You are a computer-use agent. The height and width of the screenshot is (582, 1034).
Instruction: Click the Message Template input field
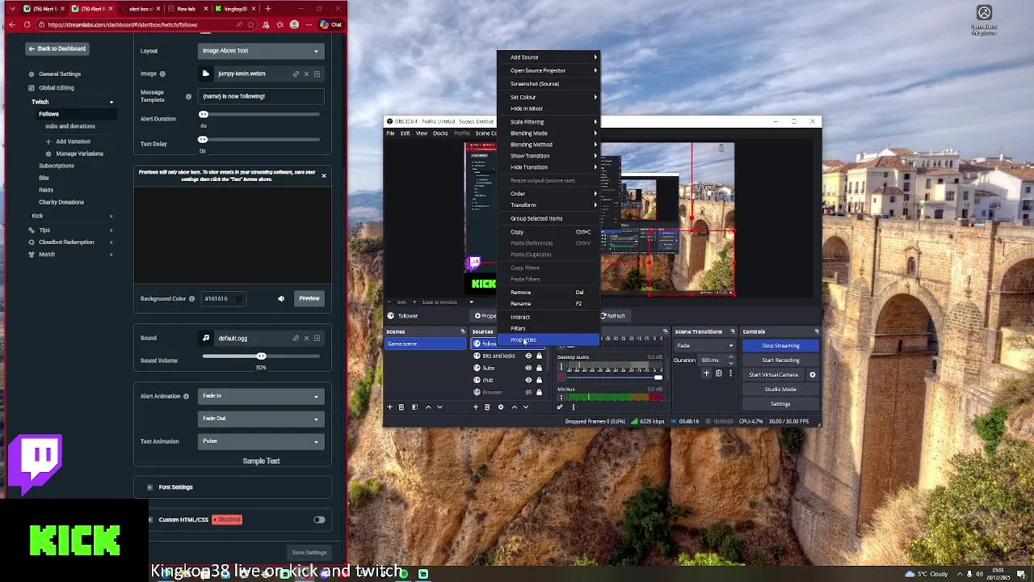tap(261, 96)
